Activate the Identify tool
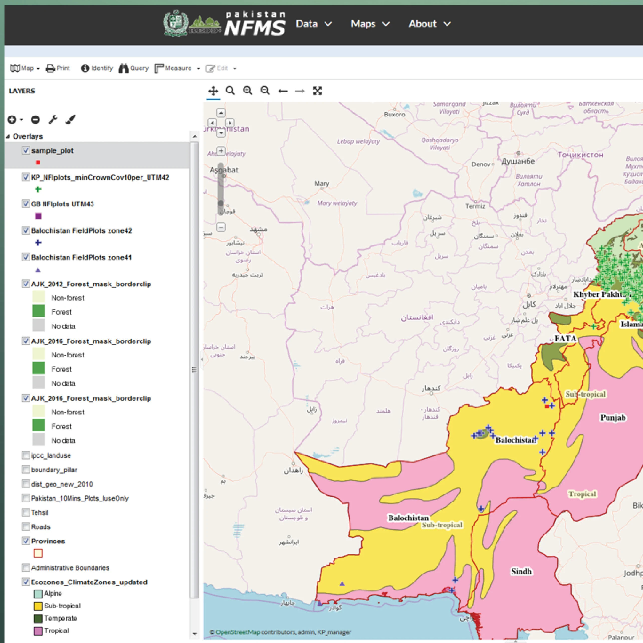This screenshot has width=643, height=643. click(97, 68)
